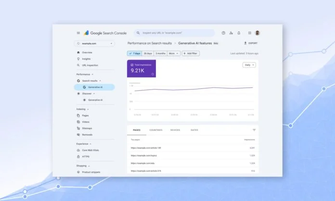Click the Core Web Vitals gauge icon

tap(78, 150)
